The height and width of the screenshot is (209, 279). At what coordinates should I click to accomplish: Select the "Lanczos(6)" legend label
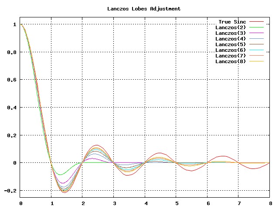[x=231, y=50]
